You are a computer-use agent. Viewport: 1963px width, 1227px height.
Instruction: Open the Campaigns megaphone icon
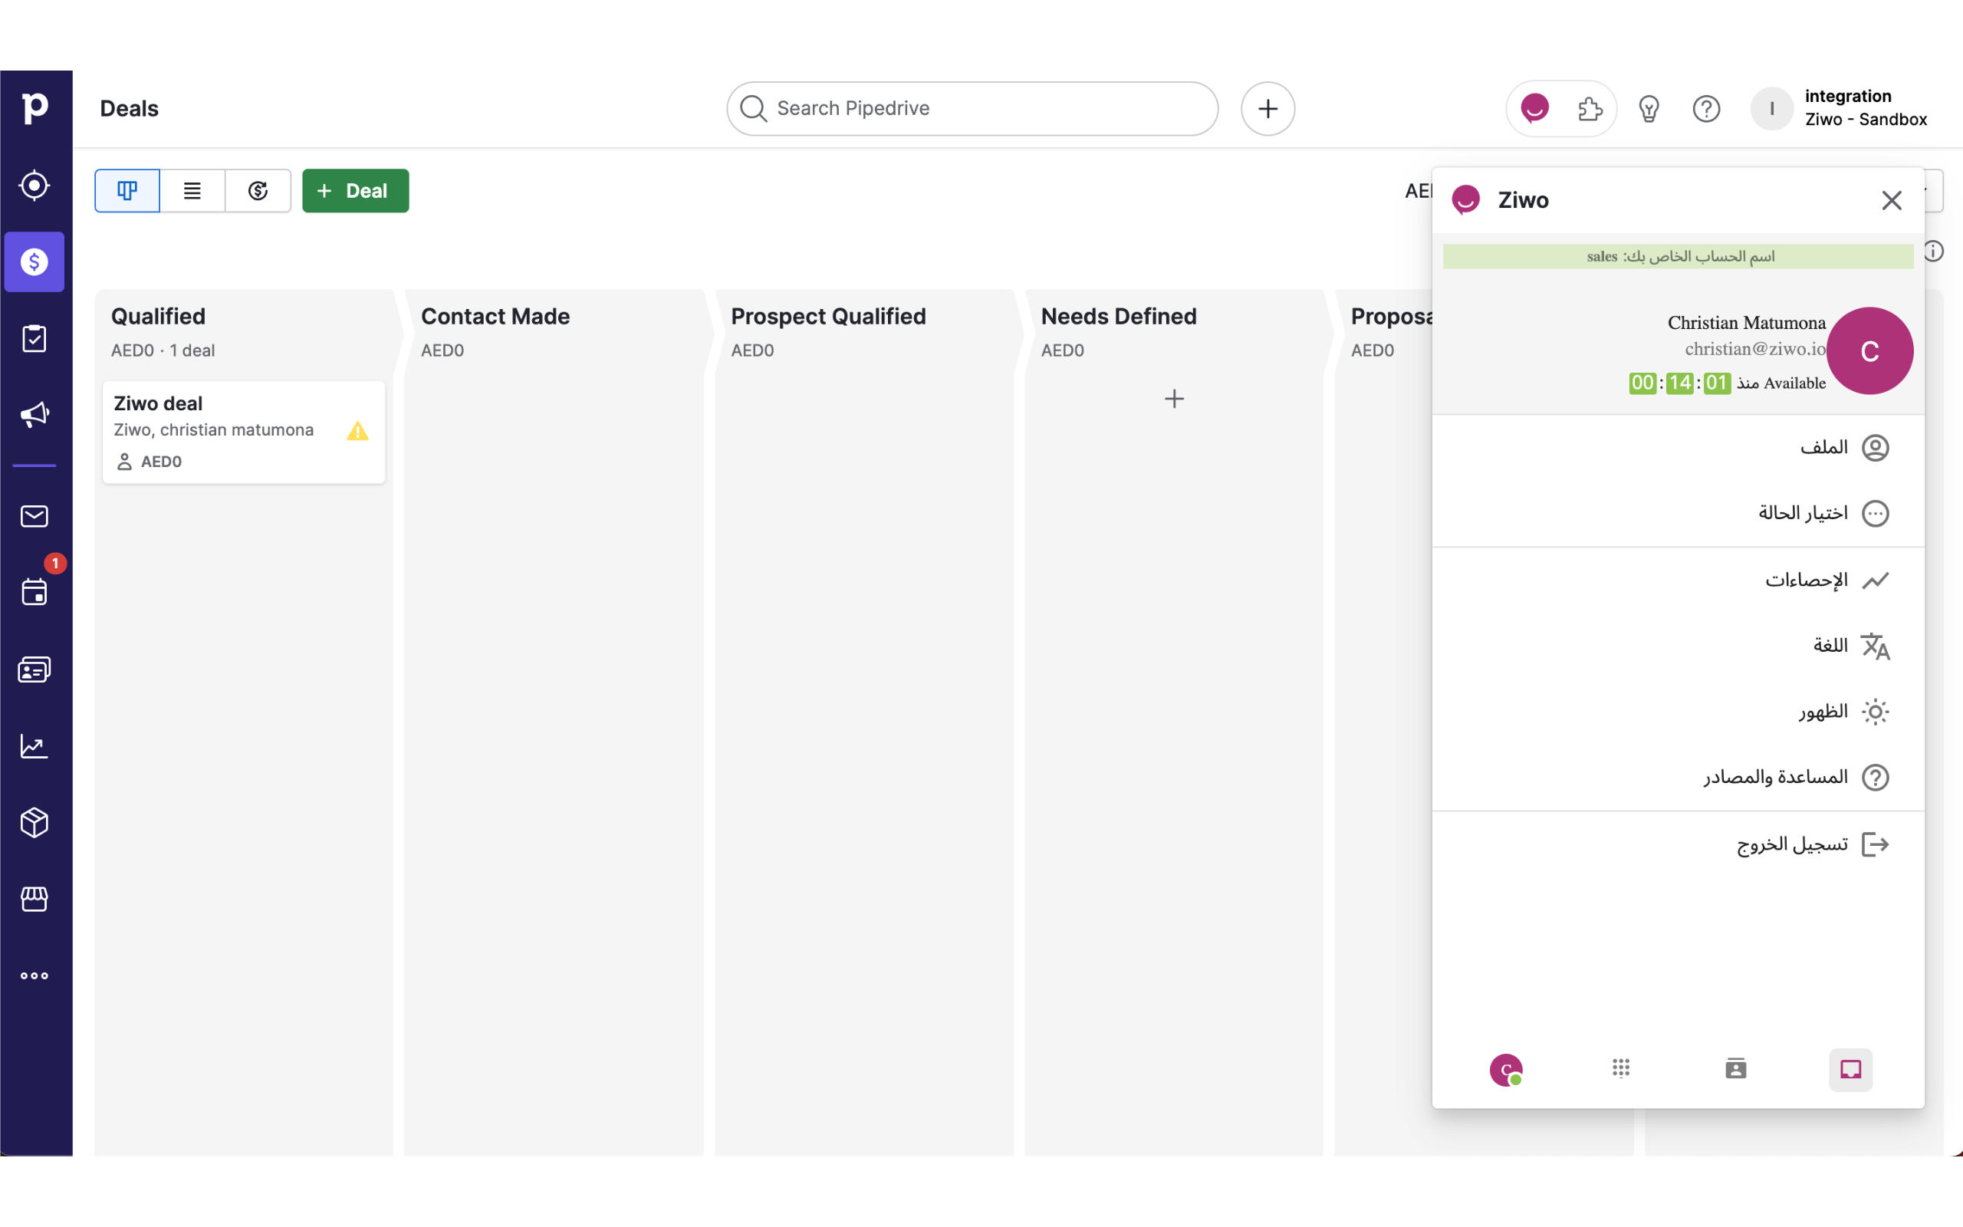click(x=34, y=415)
